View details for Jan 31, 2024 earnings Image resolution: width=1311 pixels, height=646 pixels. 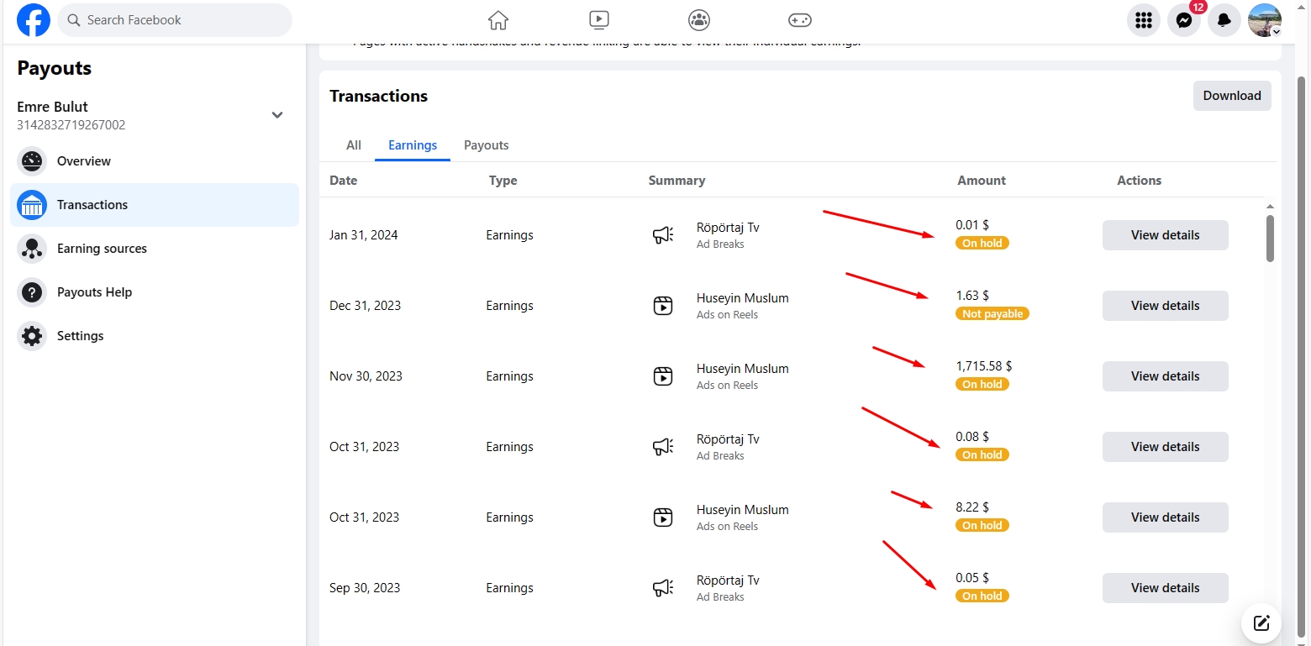pyautogui.click(x=1165, y=235)
